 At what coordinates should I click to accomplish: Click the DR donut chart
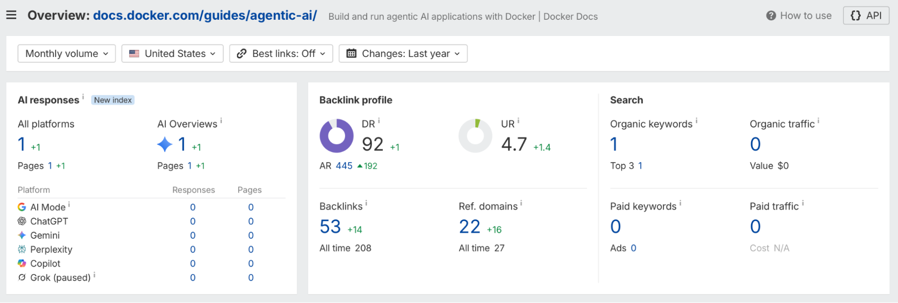(x=336, y=136)
